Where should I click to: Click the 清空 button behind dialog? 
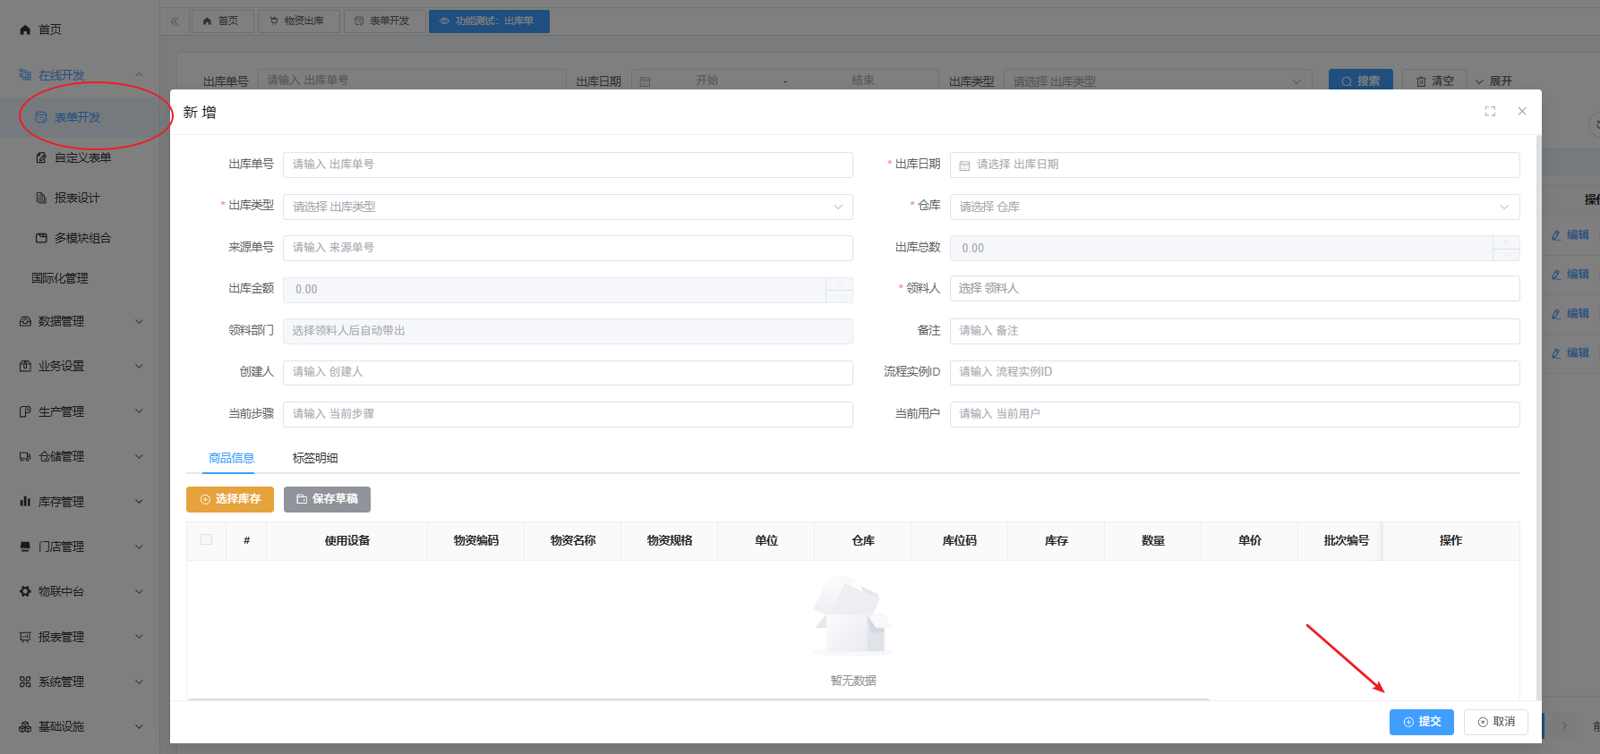(1434, 80)
